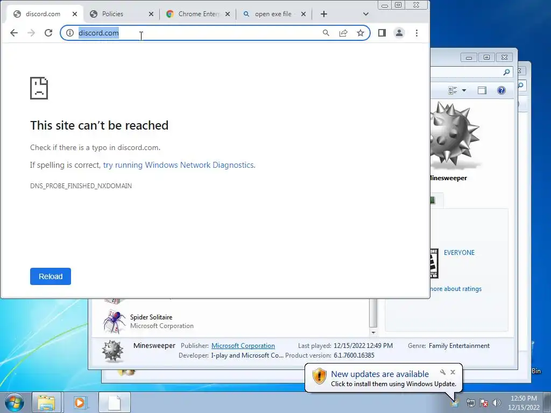
Task: Click the blue Reload button
Action: 51,276
